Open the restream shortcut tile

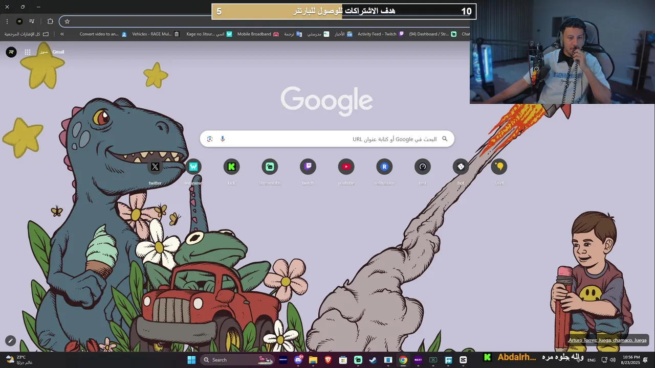click(384, 172)
